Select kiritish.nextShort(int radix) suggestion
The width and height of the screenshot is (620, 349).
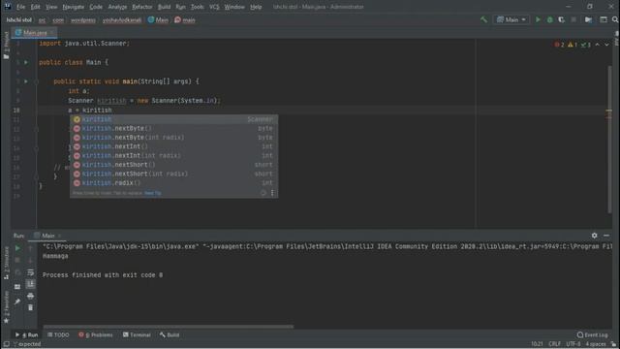tap(174, 174)
